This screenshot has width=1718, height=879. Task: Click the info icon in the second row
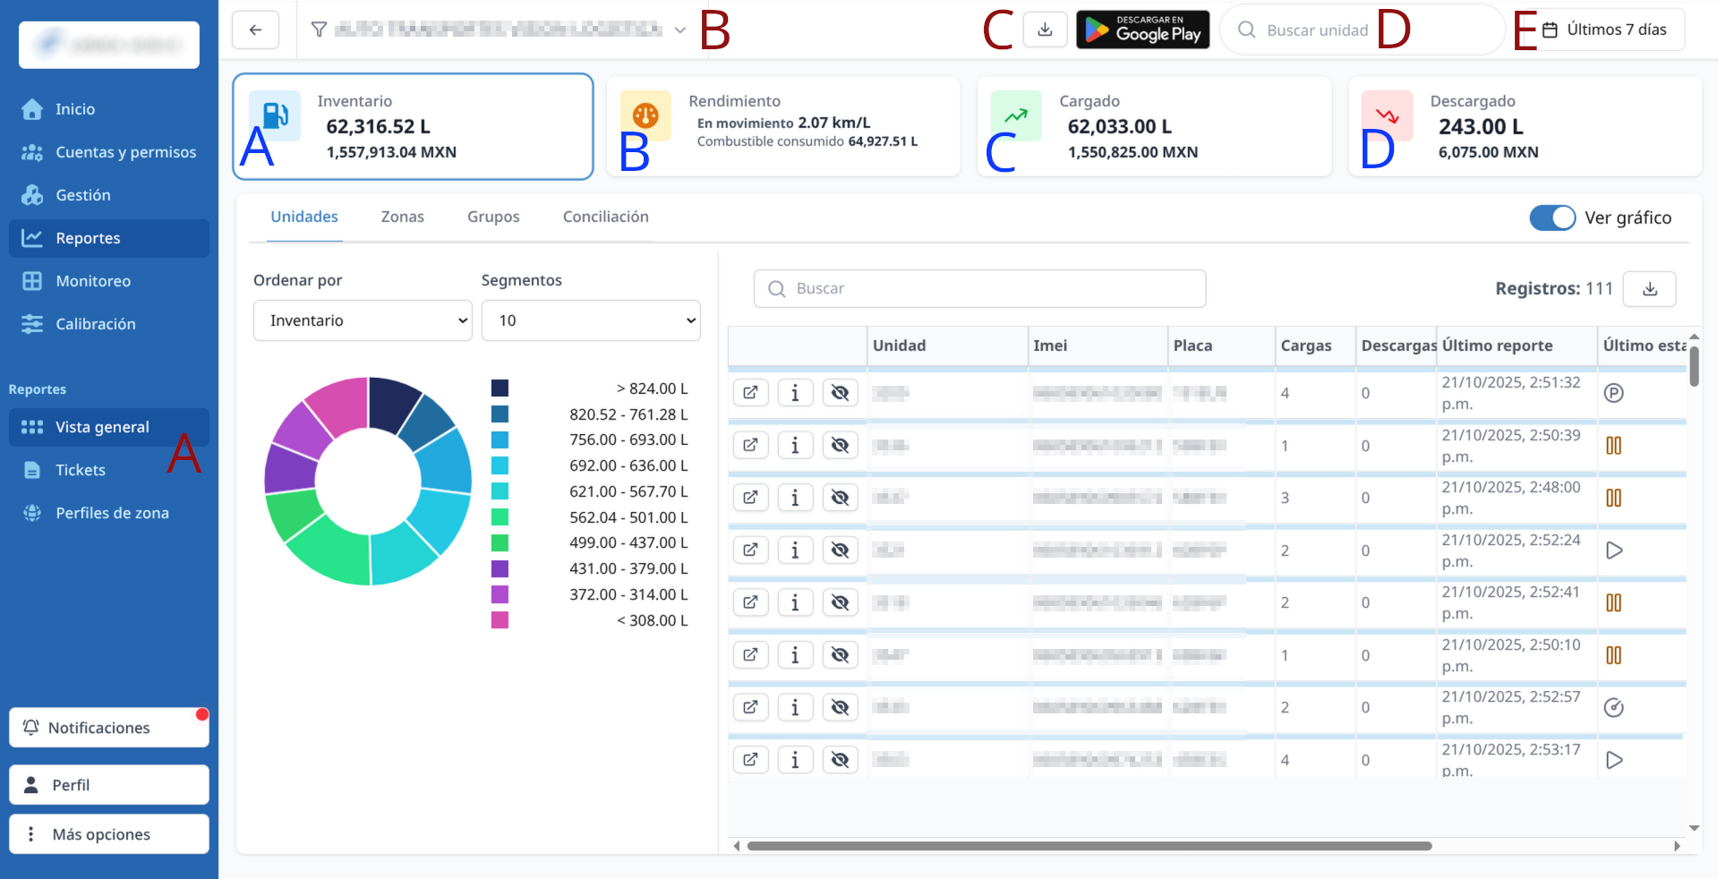click(x=795, y=446)
